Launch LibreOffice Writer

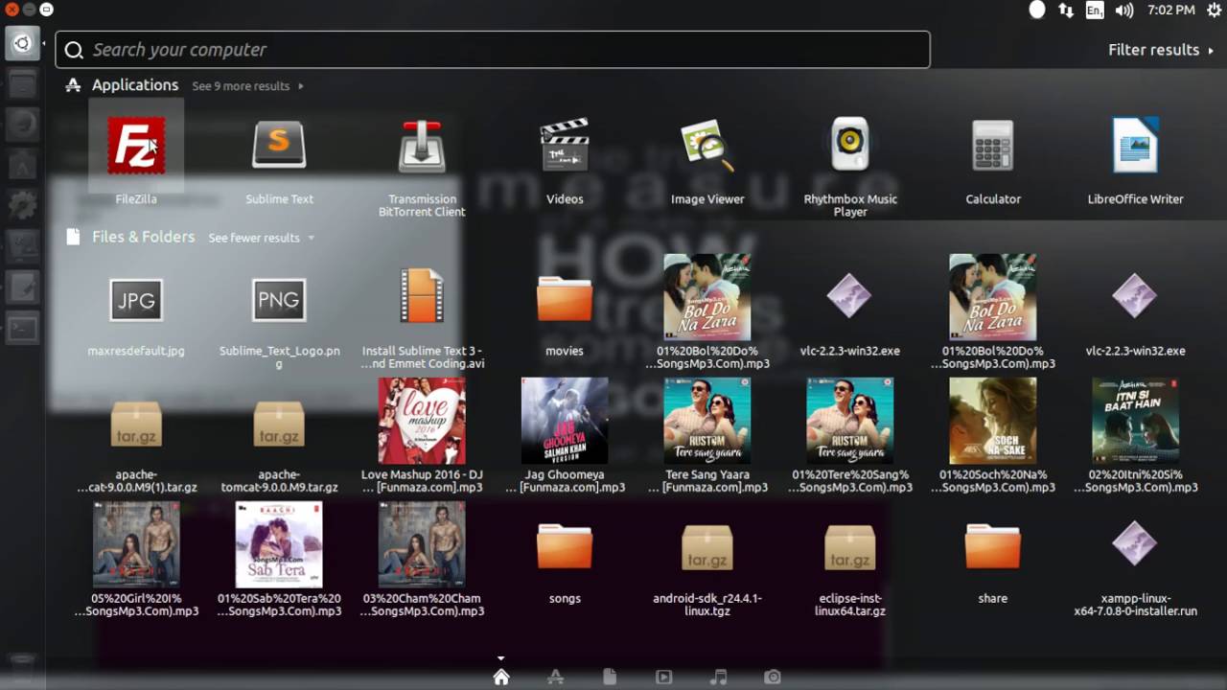tap(1136, 146)
